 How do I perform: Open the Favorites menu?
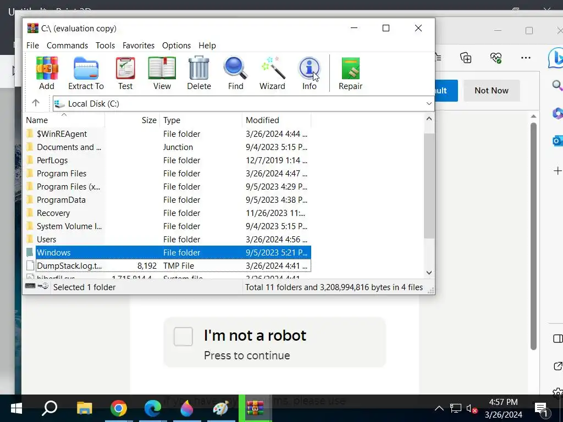click(138, 46)
